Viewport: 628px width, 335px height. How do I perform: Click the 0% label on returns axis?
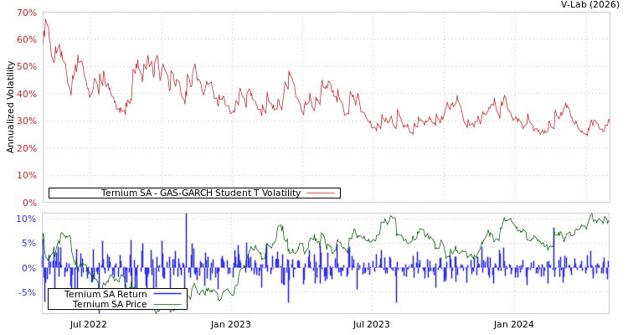pyautogui.click(x=28, y=269)
